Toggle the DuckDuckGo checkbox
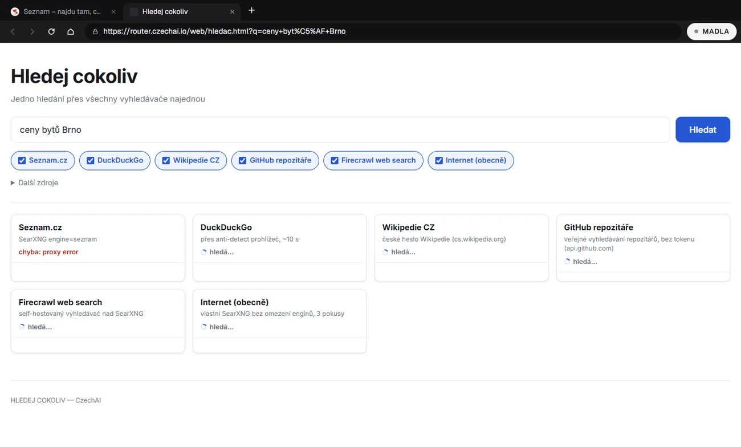Image resolution: width=741 pixels, height=447 pixels. (x=90, y=160)
